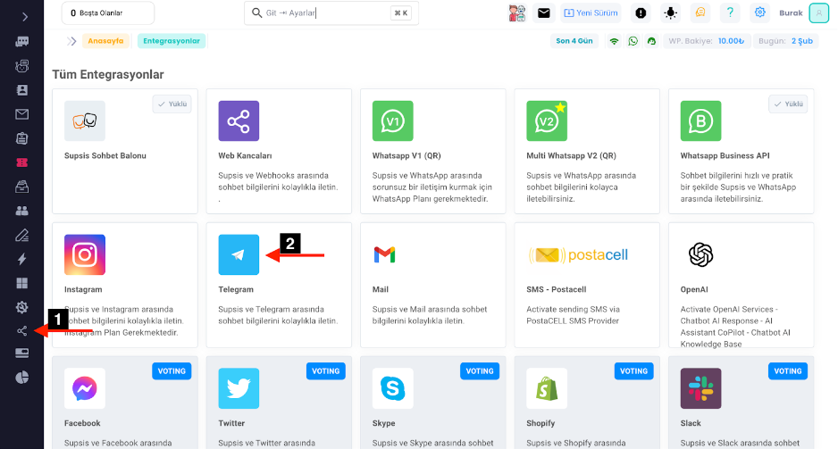Go to the Anasayfa breadcrumb
This screenshot has width=838, height=449.
pos(105,40)
